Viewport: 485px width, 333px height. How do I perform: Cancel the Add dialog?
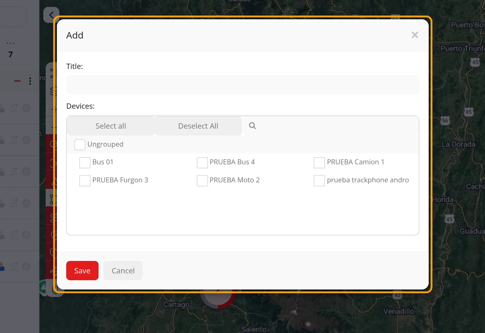123,271
